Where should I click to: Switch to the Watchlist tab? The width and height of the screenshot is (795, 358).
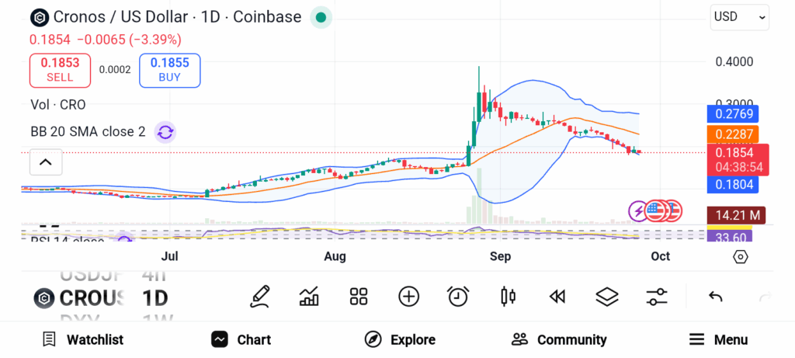pyautogui.click(x=83, y=339)
